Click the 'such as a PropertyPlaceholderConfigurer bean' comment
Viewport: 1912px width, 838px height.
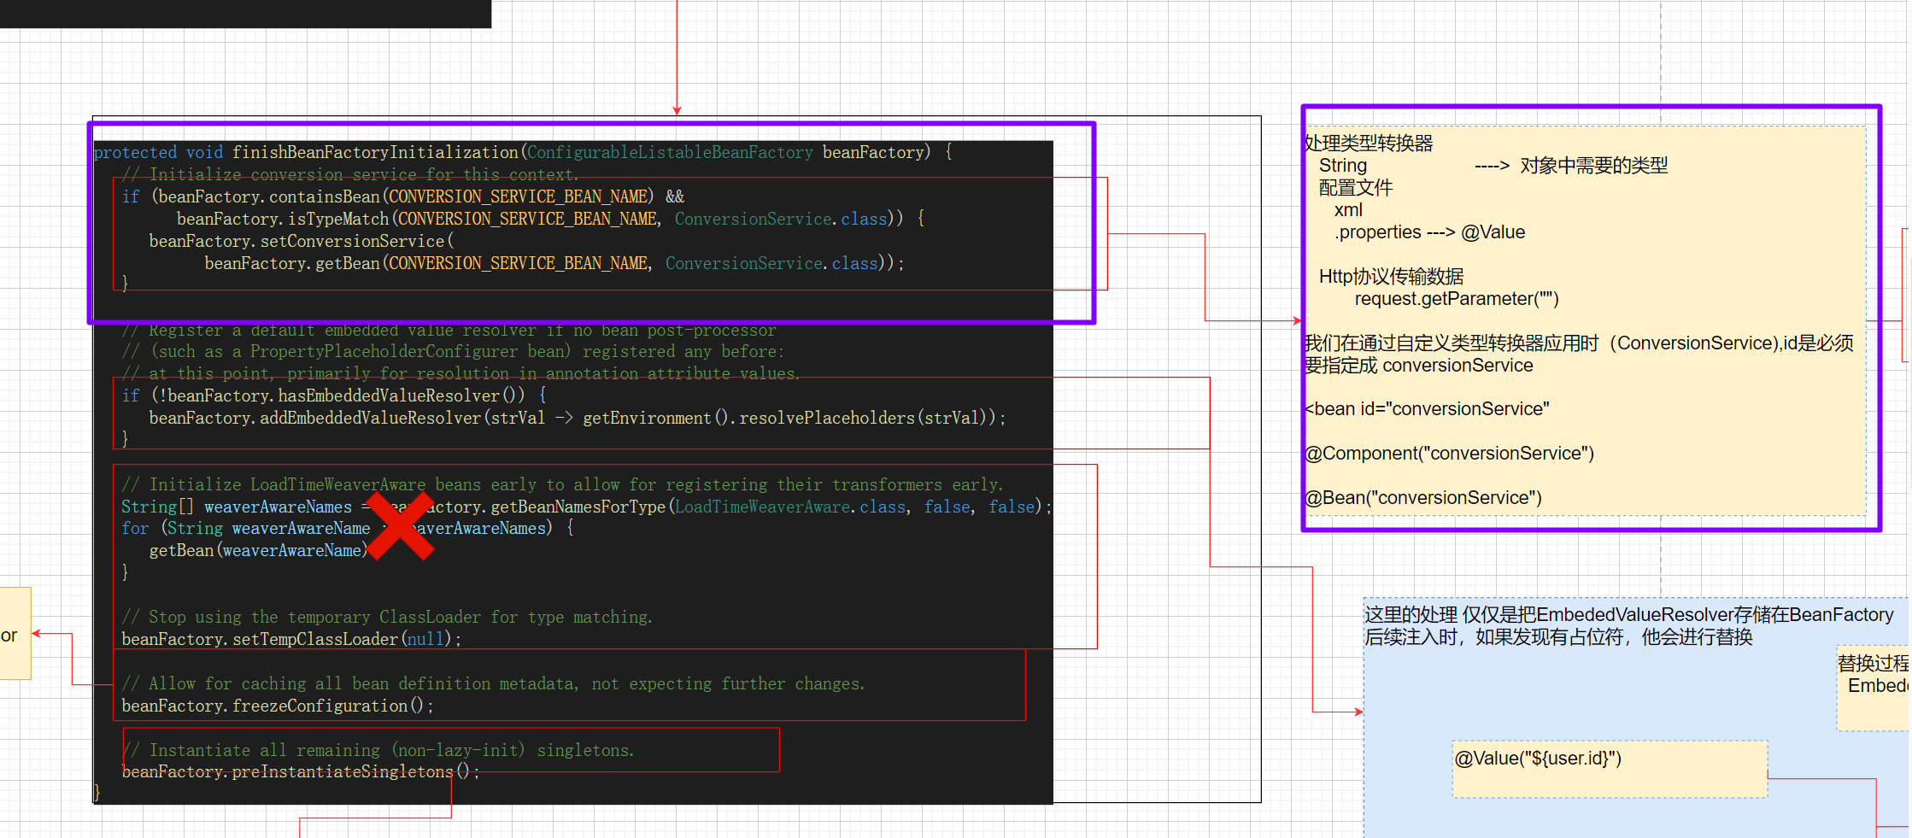click(453, 351)
